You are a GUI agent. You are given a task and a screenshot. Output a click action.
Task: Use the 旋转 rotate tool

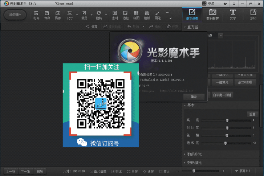(x=99, y=15)
